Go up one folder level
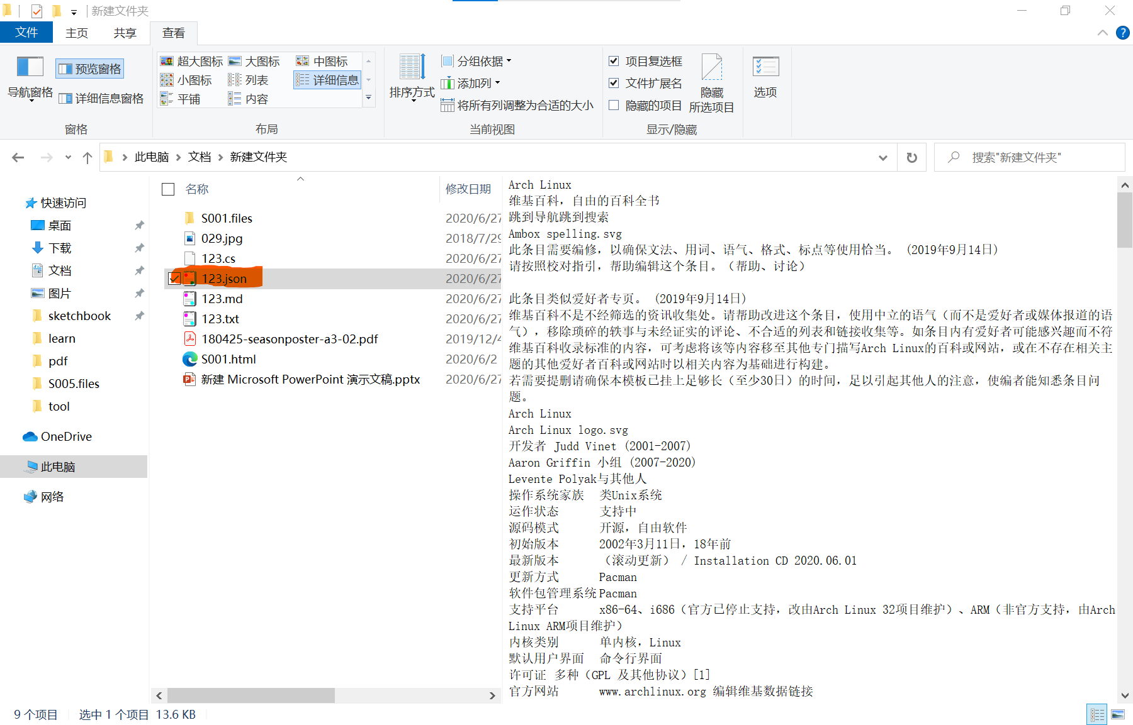 pos(87,157)
